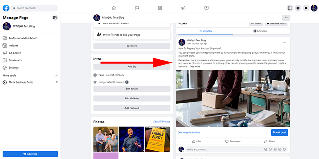Viewport: 319px width, 159px height.
Task: Click the emoji icon in comment box
Action: (x=270, y=149)
